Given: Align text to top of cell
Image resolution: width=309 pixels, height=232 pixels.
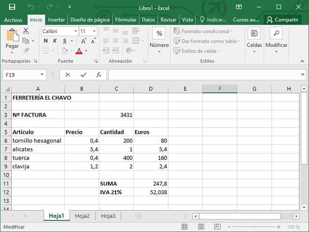Looking at the screenshot, I should pyautogui.click(x=106, y=30).
